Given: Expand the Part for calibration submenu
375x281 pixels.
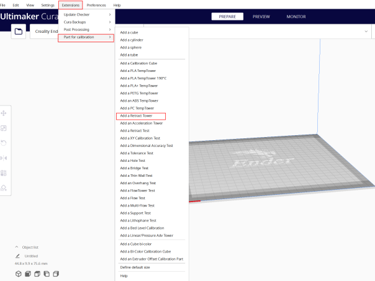Looking at the screenshot, I should tap(86, 37).
